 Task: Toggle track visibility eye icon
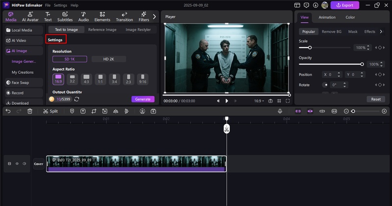(x=17, y=163)
